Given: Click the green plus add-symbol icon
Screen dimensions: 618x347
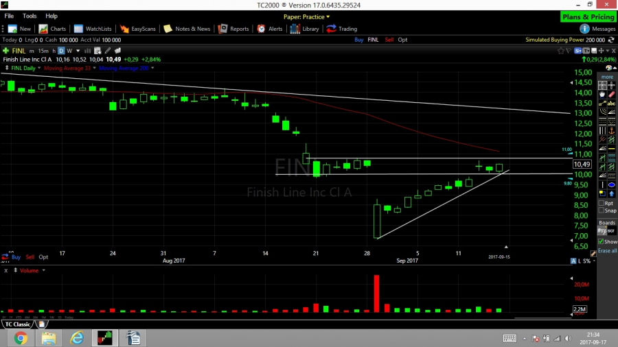Looking at the screenshot, I should coord(6,51).
